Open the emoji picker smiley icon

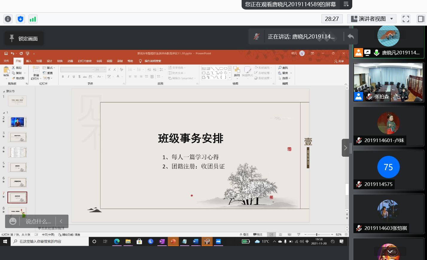(x=13, y=221)
